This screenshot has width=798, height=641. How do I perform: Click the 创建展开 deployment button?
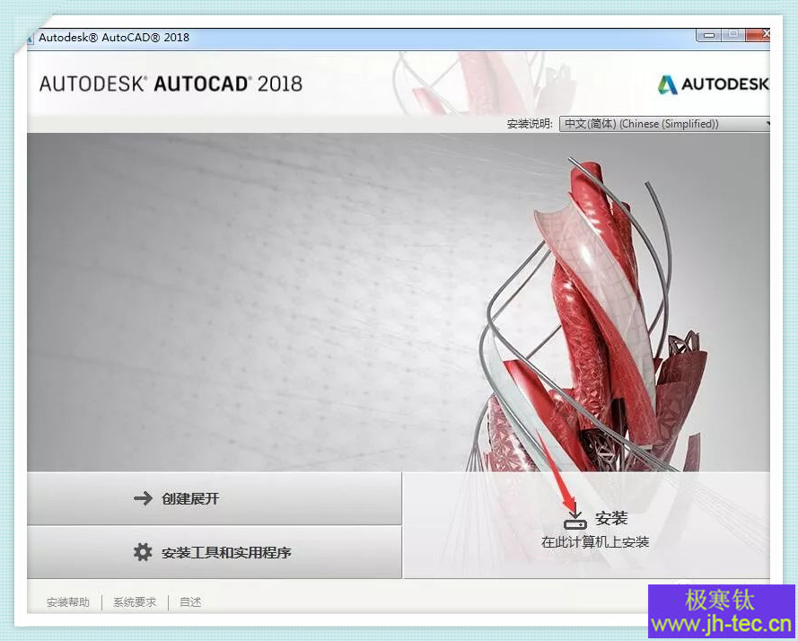pos(215,498)
